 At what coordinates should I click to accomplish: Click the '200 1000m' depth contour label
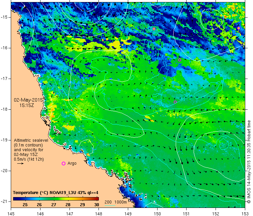115,202
